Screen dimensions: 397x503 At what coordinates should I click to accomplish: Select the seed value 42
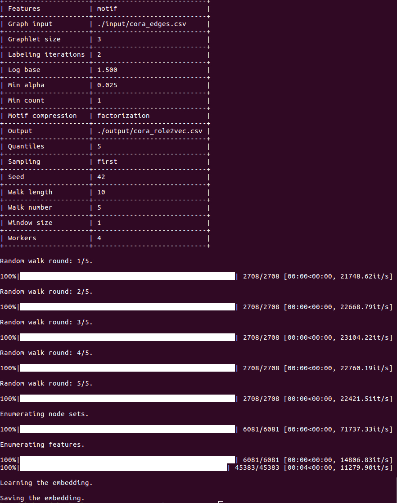coord(101,177)
